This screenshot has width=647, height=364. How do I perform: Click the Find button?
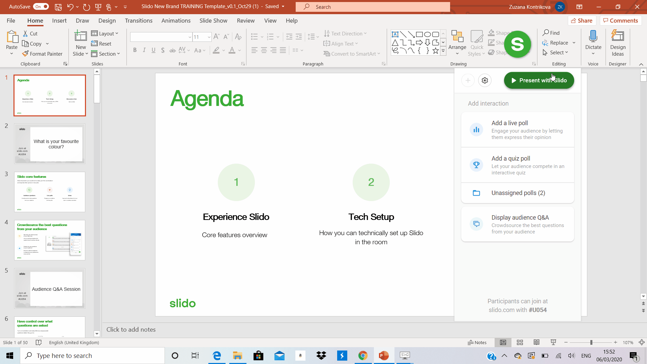pyautogui.click(x=551, y=33)
